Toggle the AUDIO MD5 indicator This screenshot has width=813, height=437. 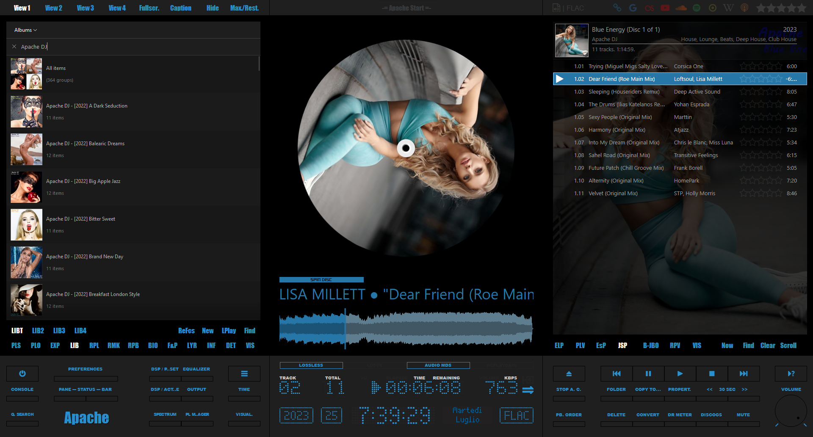[x=438, y=365]
